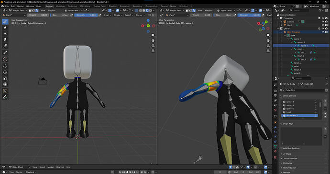Switch to the Modeling workspace tab
This screenshot has width=330, height=174.
(60, 6)
